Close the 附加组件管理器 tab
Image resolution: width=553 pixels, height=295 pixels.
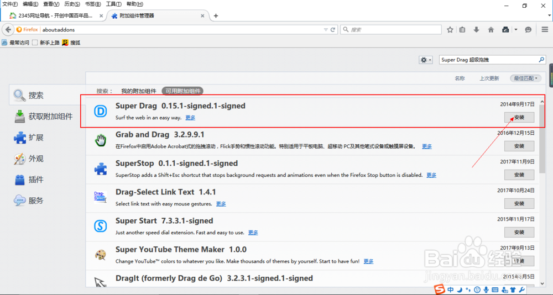[202, 16]
